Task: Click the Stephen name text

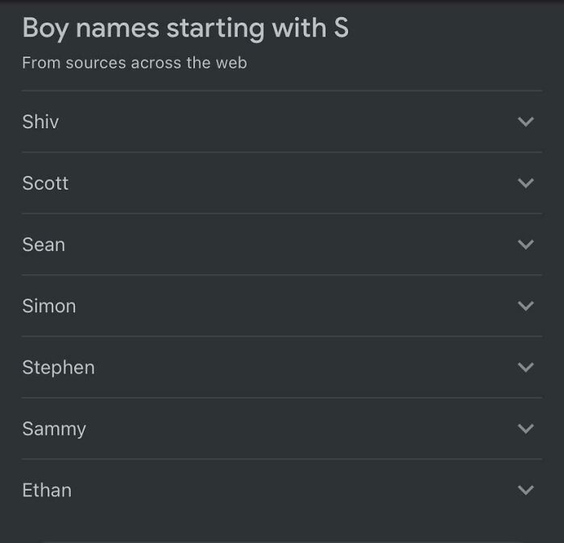Action: click(59, 368)
